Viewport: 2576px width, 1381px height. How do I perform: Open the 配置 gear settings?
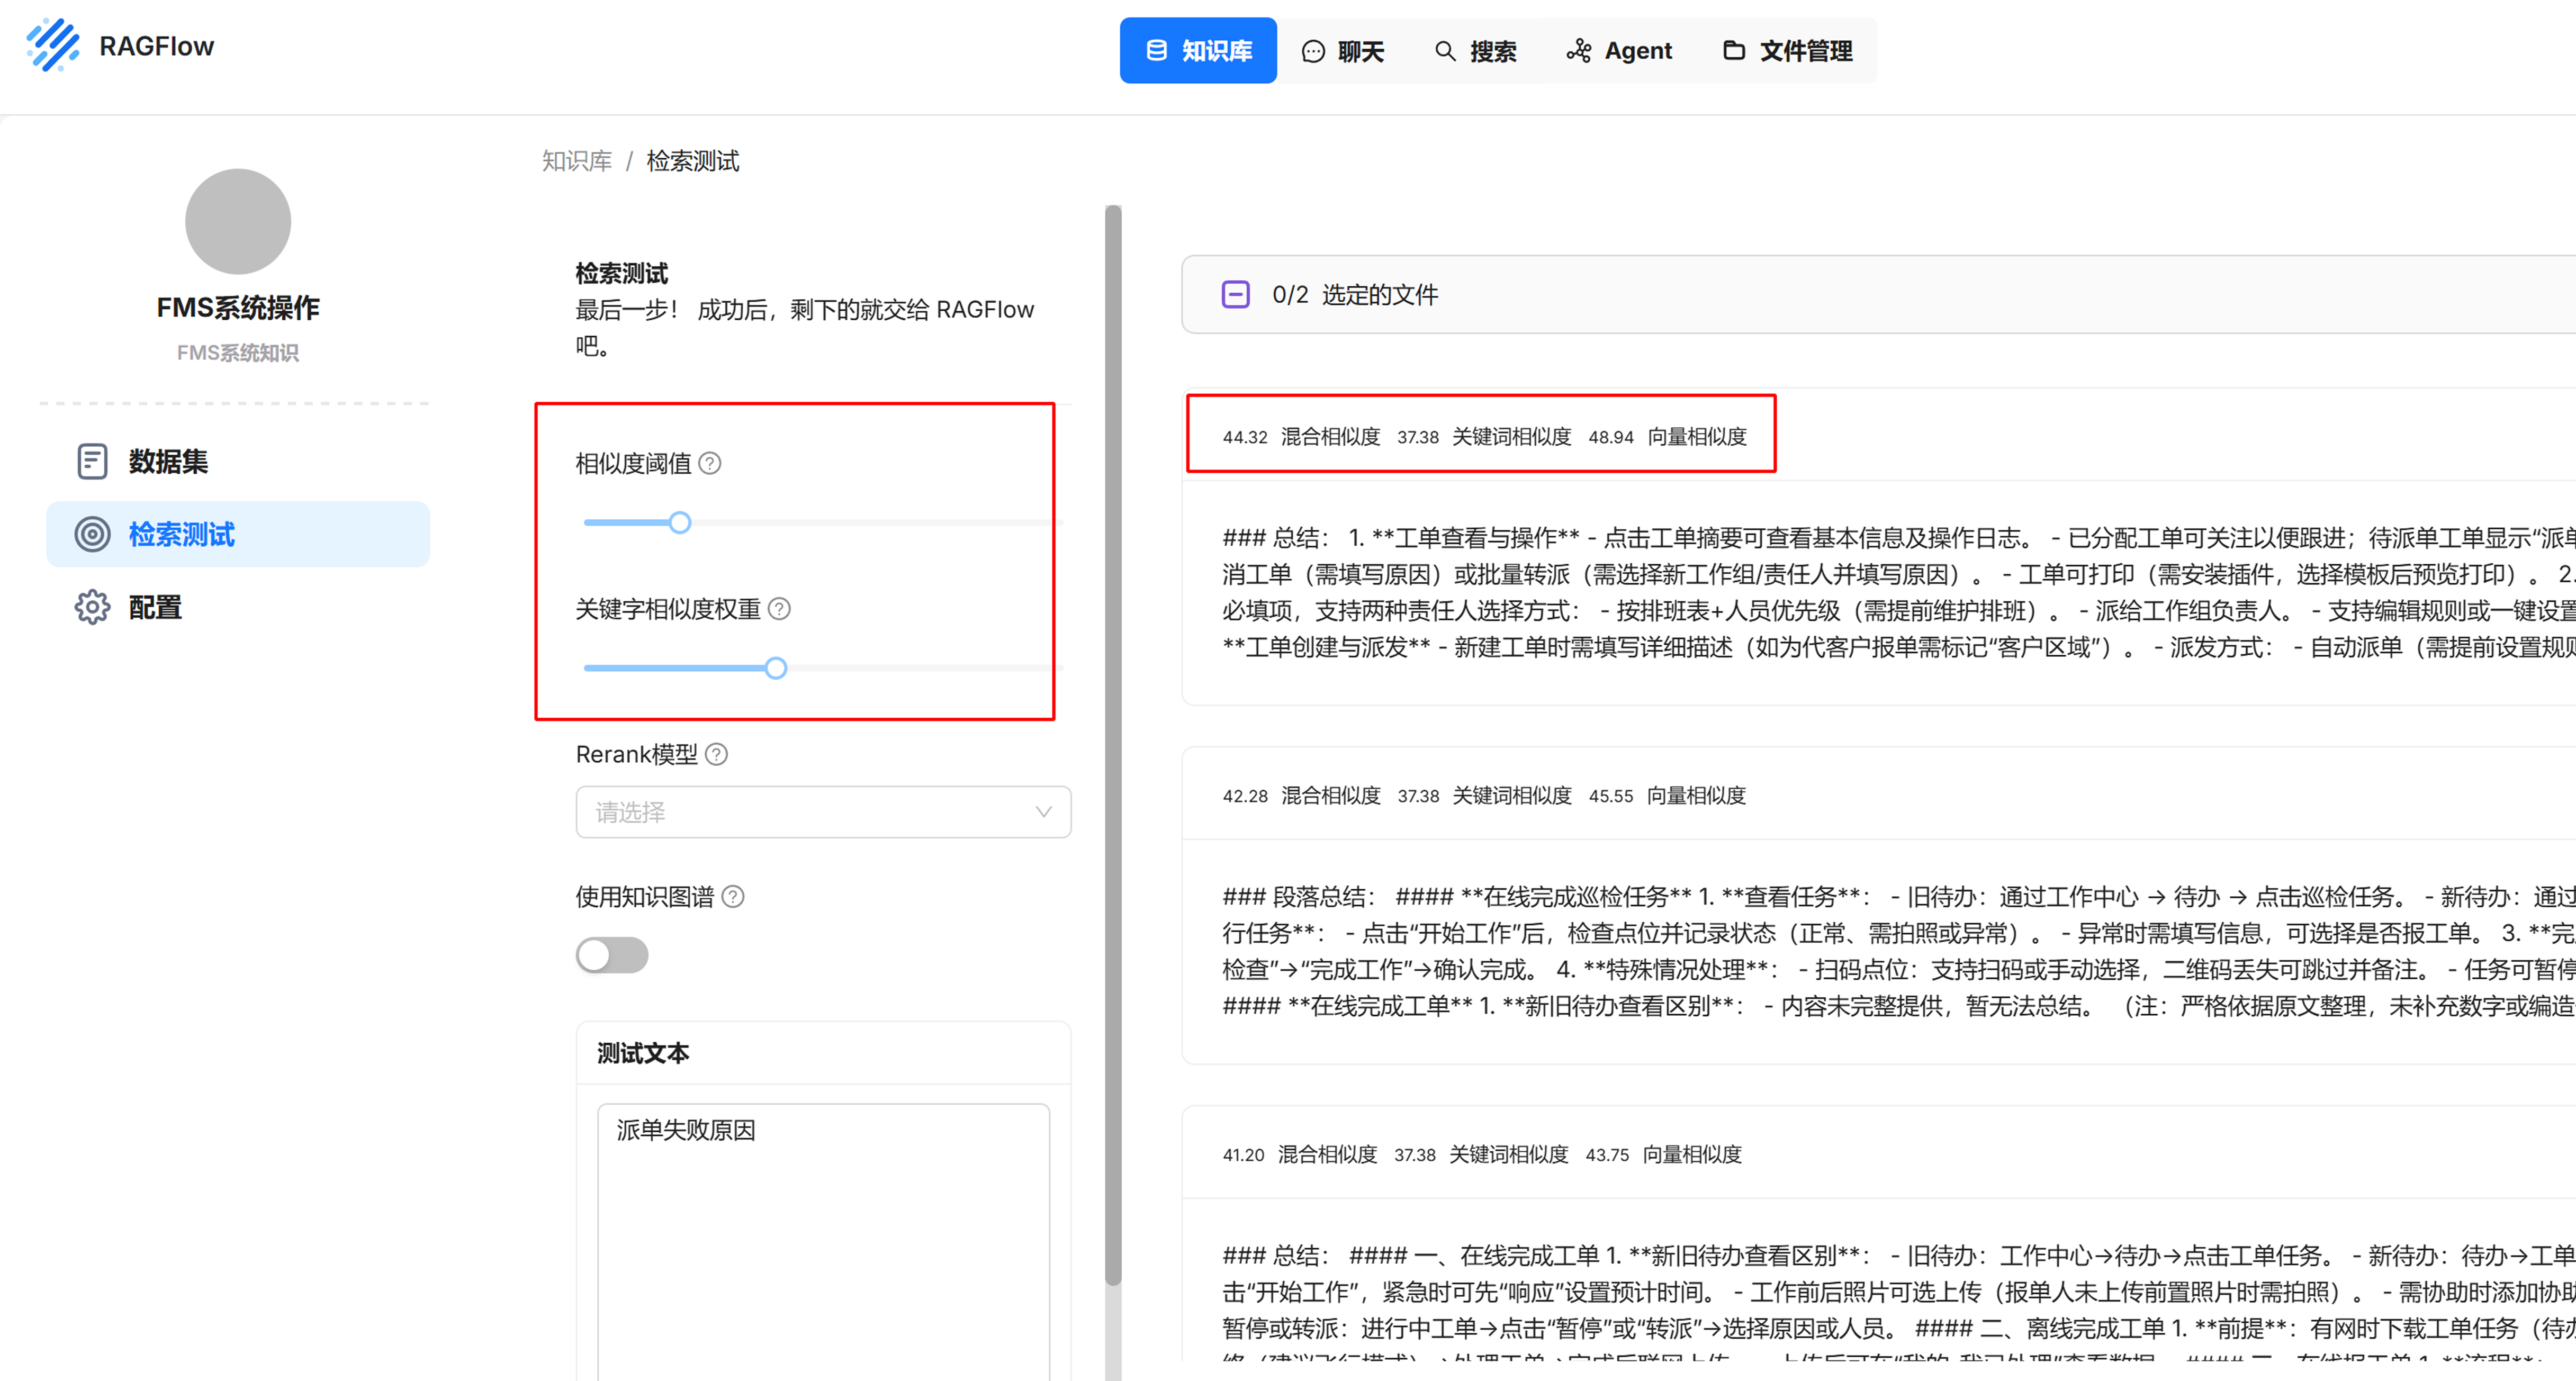coord(92,607)
